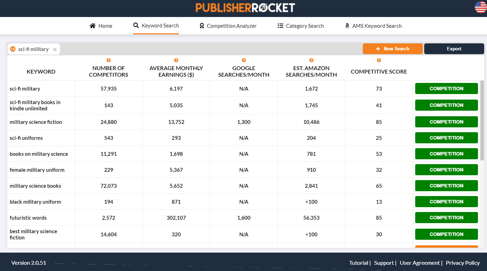
Task: Open the Tutorial link
Action: [358, 263]
